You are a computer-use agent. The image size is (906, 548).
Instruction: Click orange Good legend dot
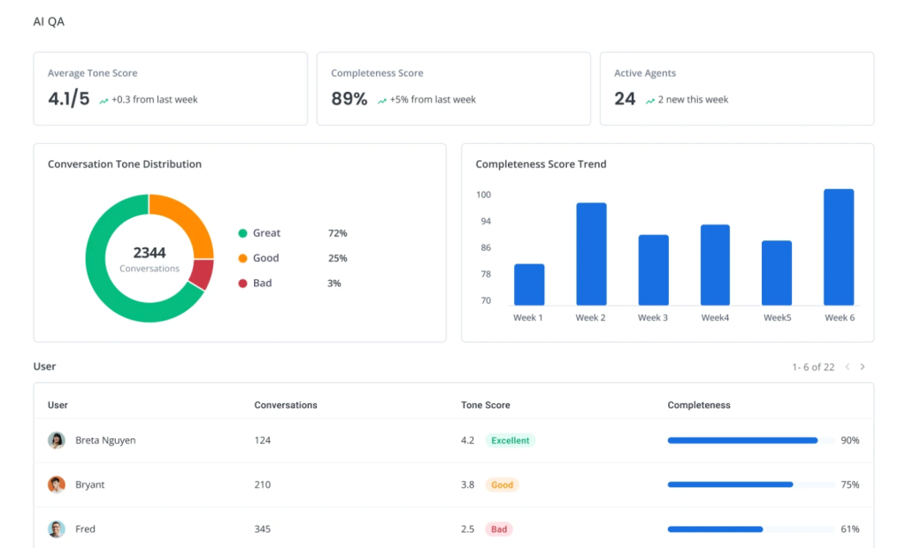tap(242, 258)
